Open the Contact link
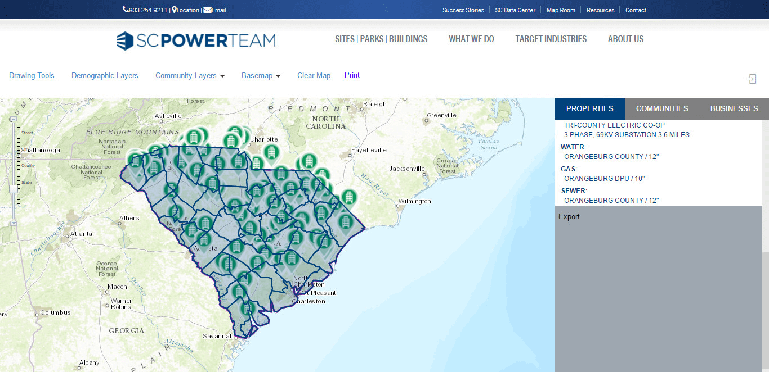This screenshot has height=372, width=769. (x=636, y=10)
